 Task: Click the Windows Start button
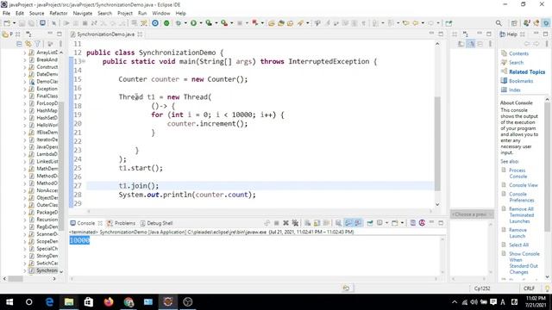9,302
